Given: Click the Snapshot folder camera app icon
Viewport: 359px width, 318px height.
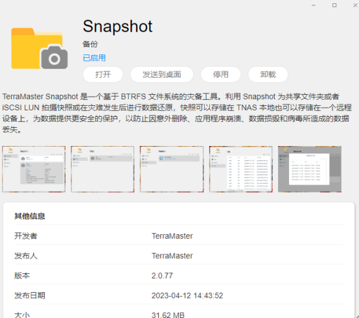Looking at the screenshot, I should point(40,48).
